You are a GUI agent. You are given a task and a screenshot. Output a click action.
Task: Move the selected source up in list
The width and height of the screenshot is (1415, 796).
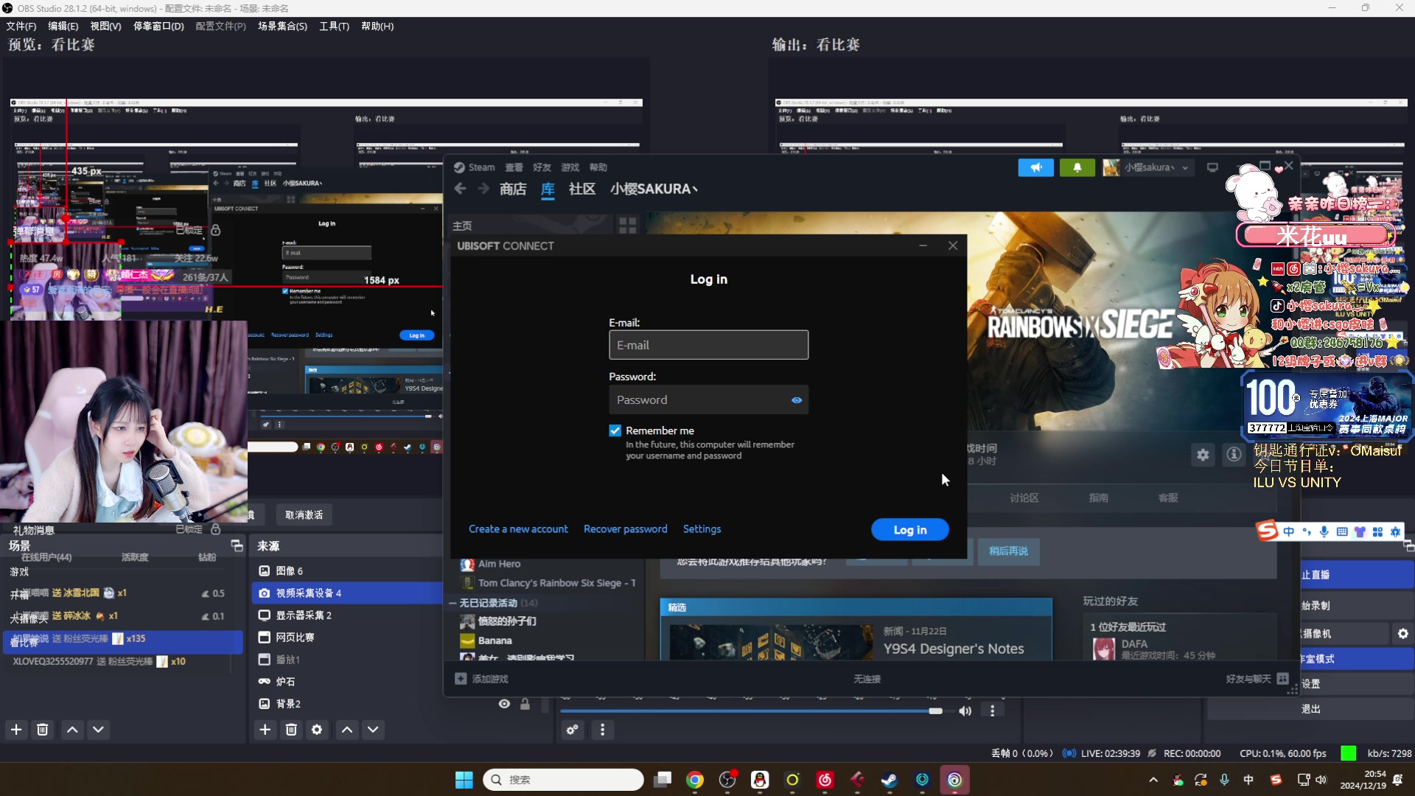click(x=347, y=730)
